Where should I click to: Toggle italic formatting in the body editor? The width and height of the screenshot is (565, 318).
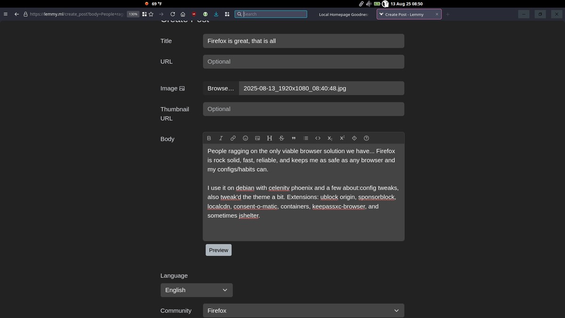pos(221,138)
